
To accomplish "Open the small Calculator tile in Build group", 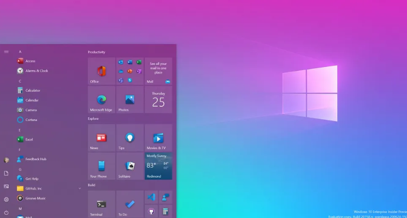I will click(x=166, y=211).
